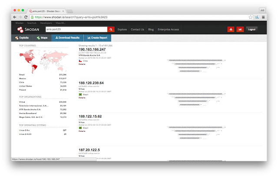
Task: Open result 189.120.239.64
Action: 91,83
